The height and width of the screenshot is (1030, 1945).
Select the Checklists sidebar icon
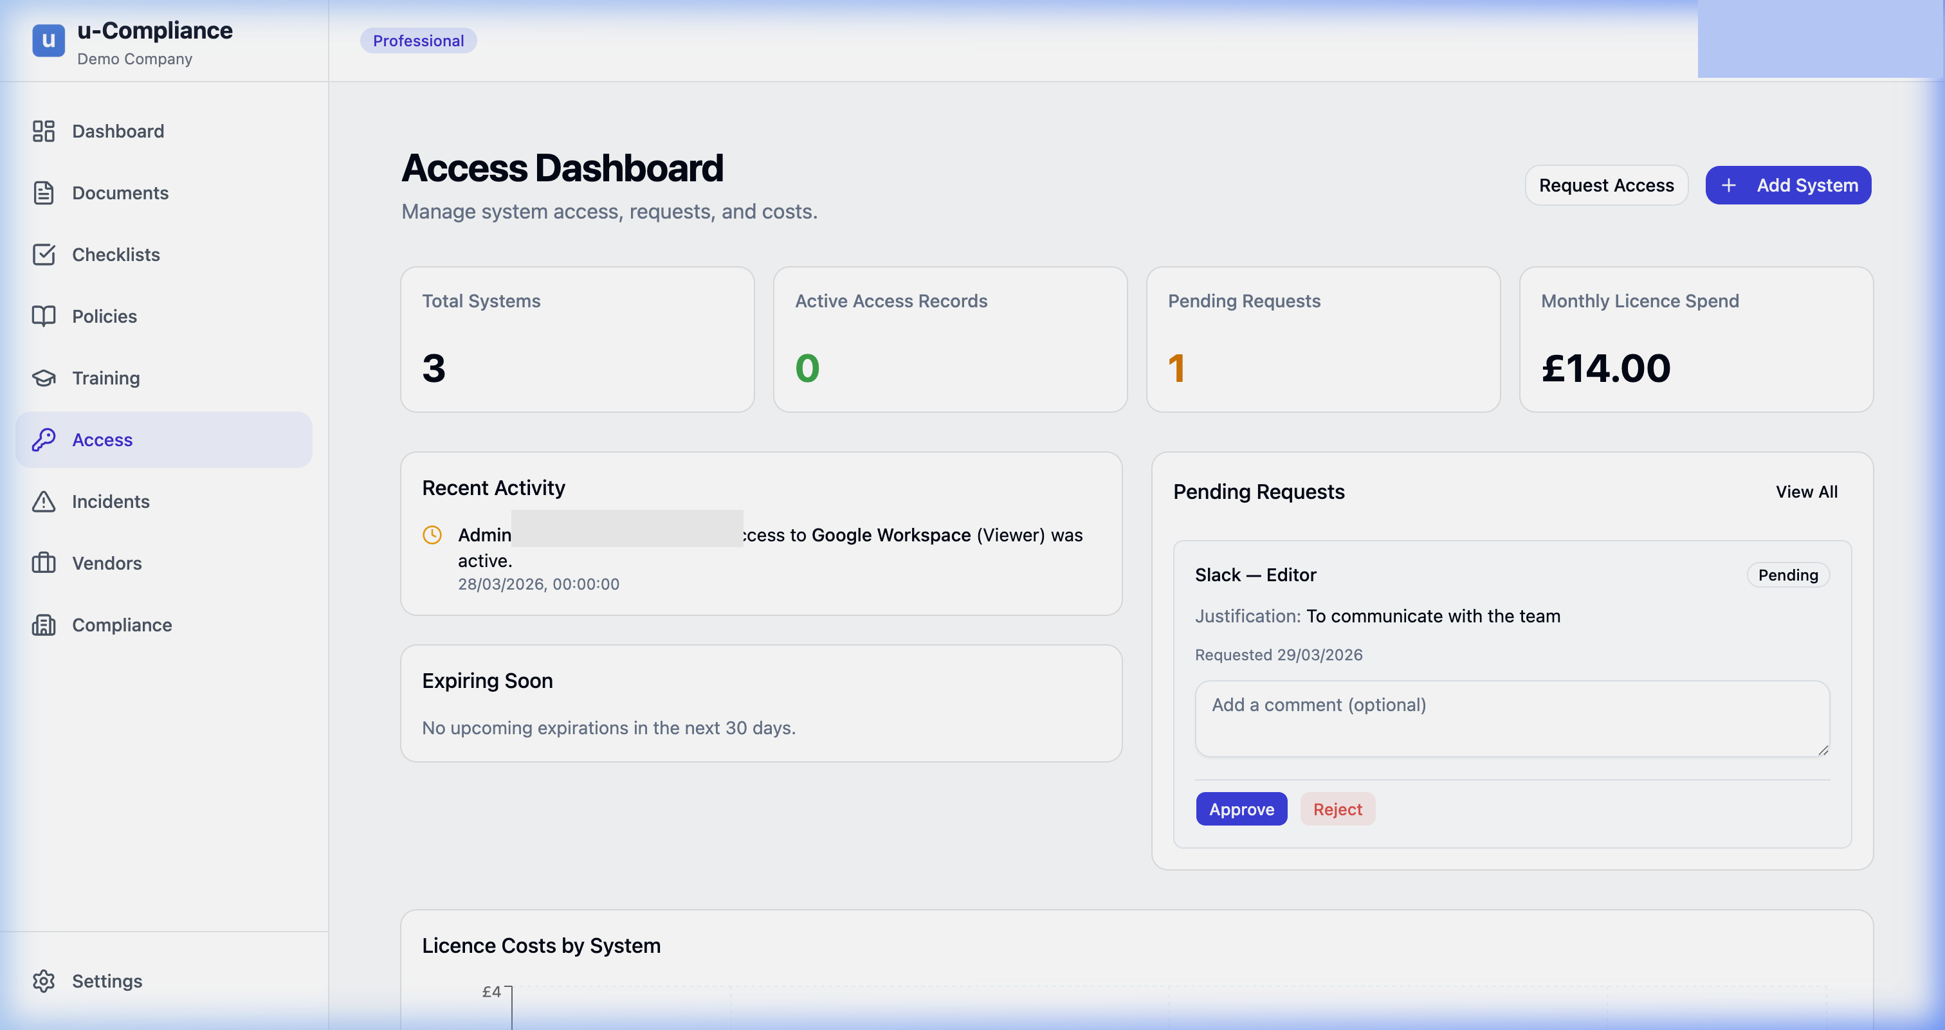44,255
